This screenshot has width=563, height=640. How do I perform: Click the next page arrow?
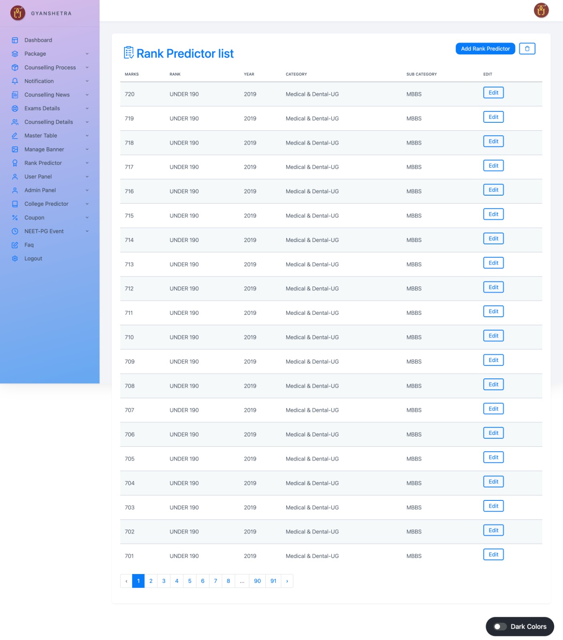287,581
